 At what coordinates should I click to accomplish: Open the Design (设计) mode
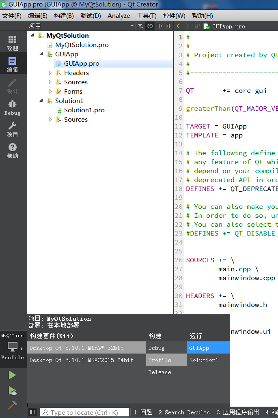(x=12, y=86)
